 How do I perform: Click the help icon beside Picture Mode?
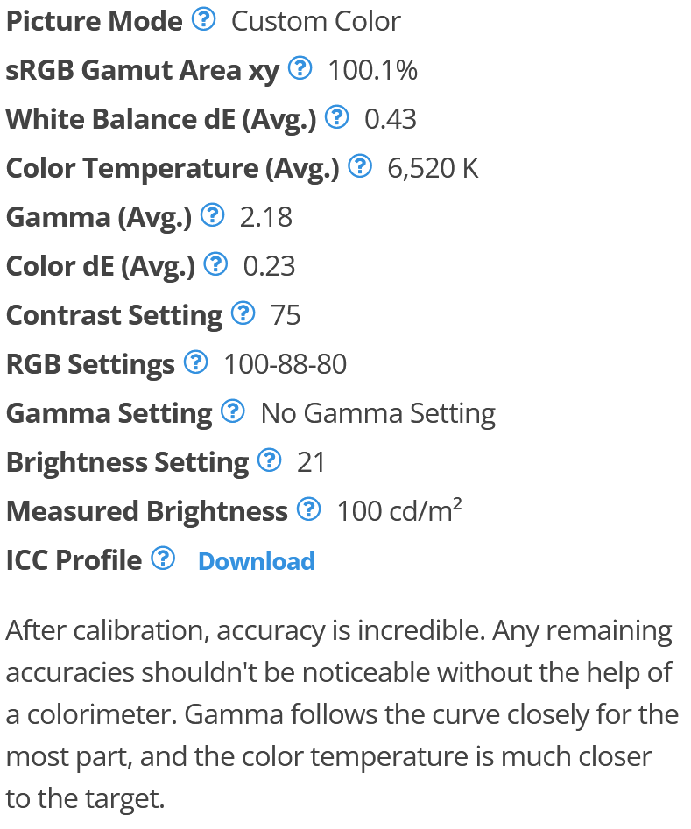pos(204,19)
